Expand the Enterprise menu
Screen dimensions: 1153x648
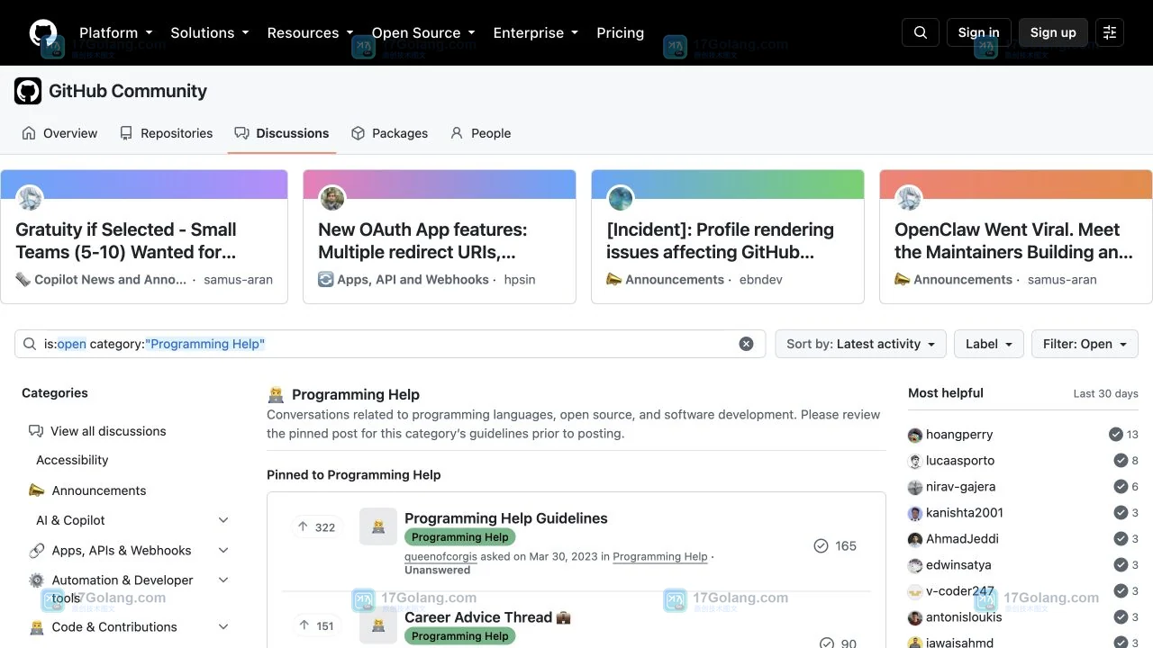(535, 32)
